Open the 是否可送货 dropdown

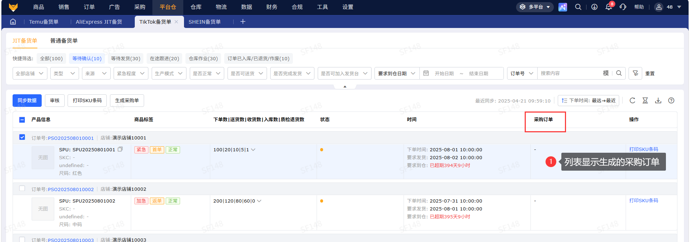[x=247, y=73]
